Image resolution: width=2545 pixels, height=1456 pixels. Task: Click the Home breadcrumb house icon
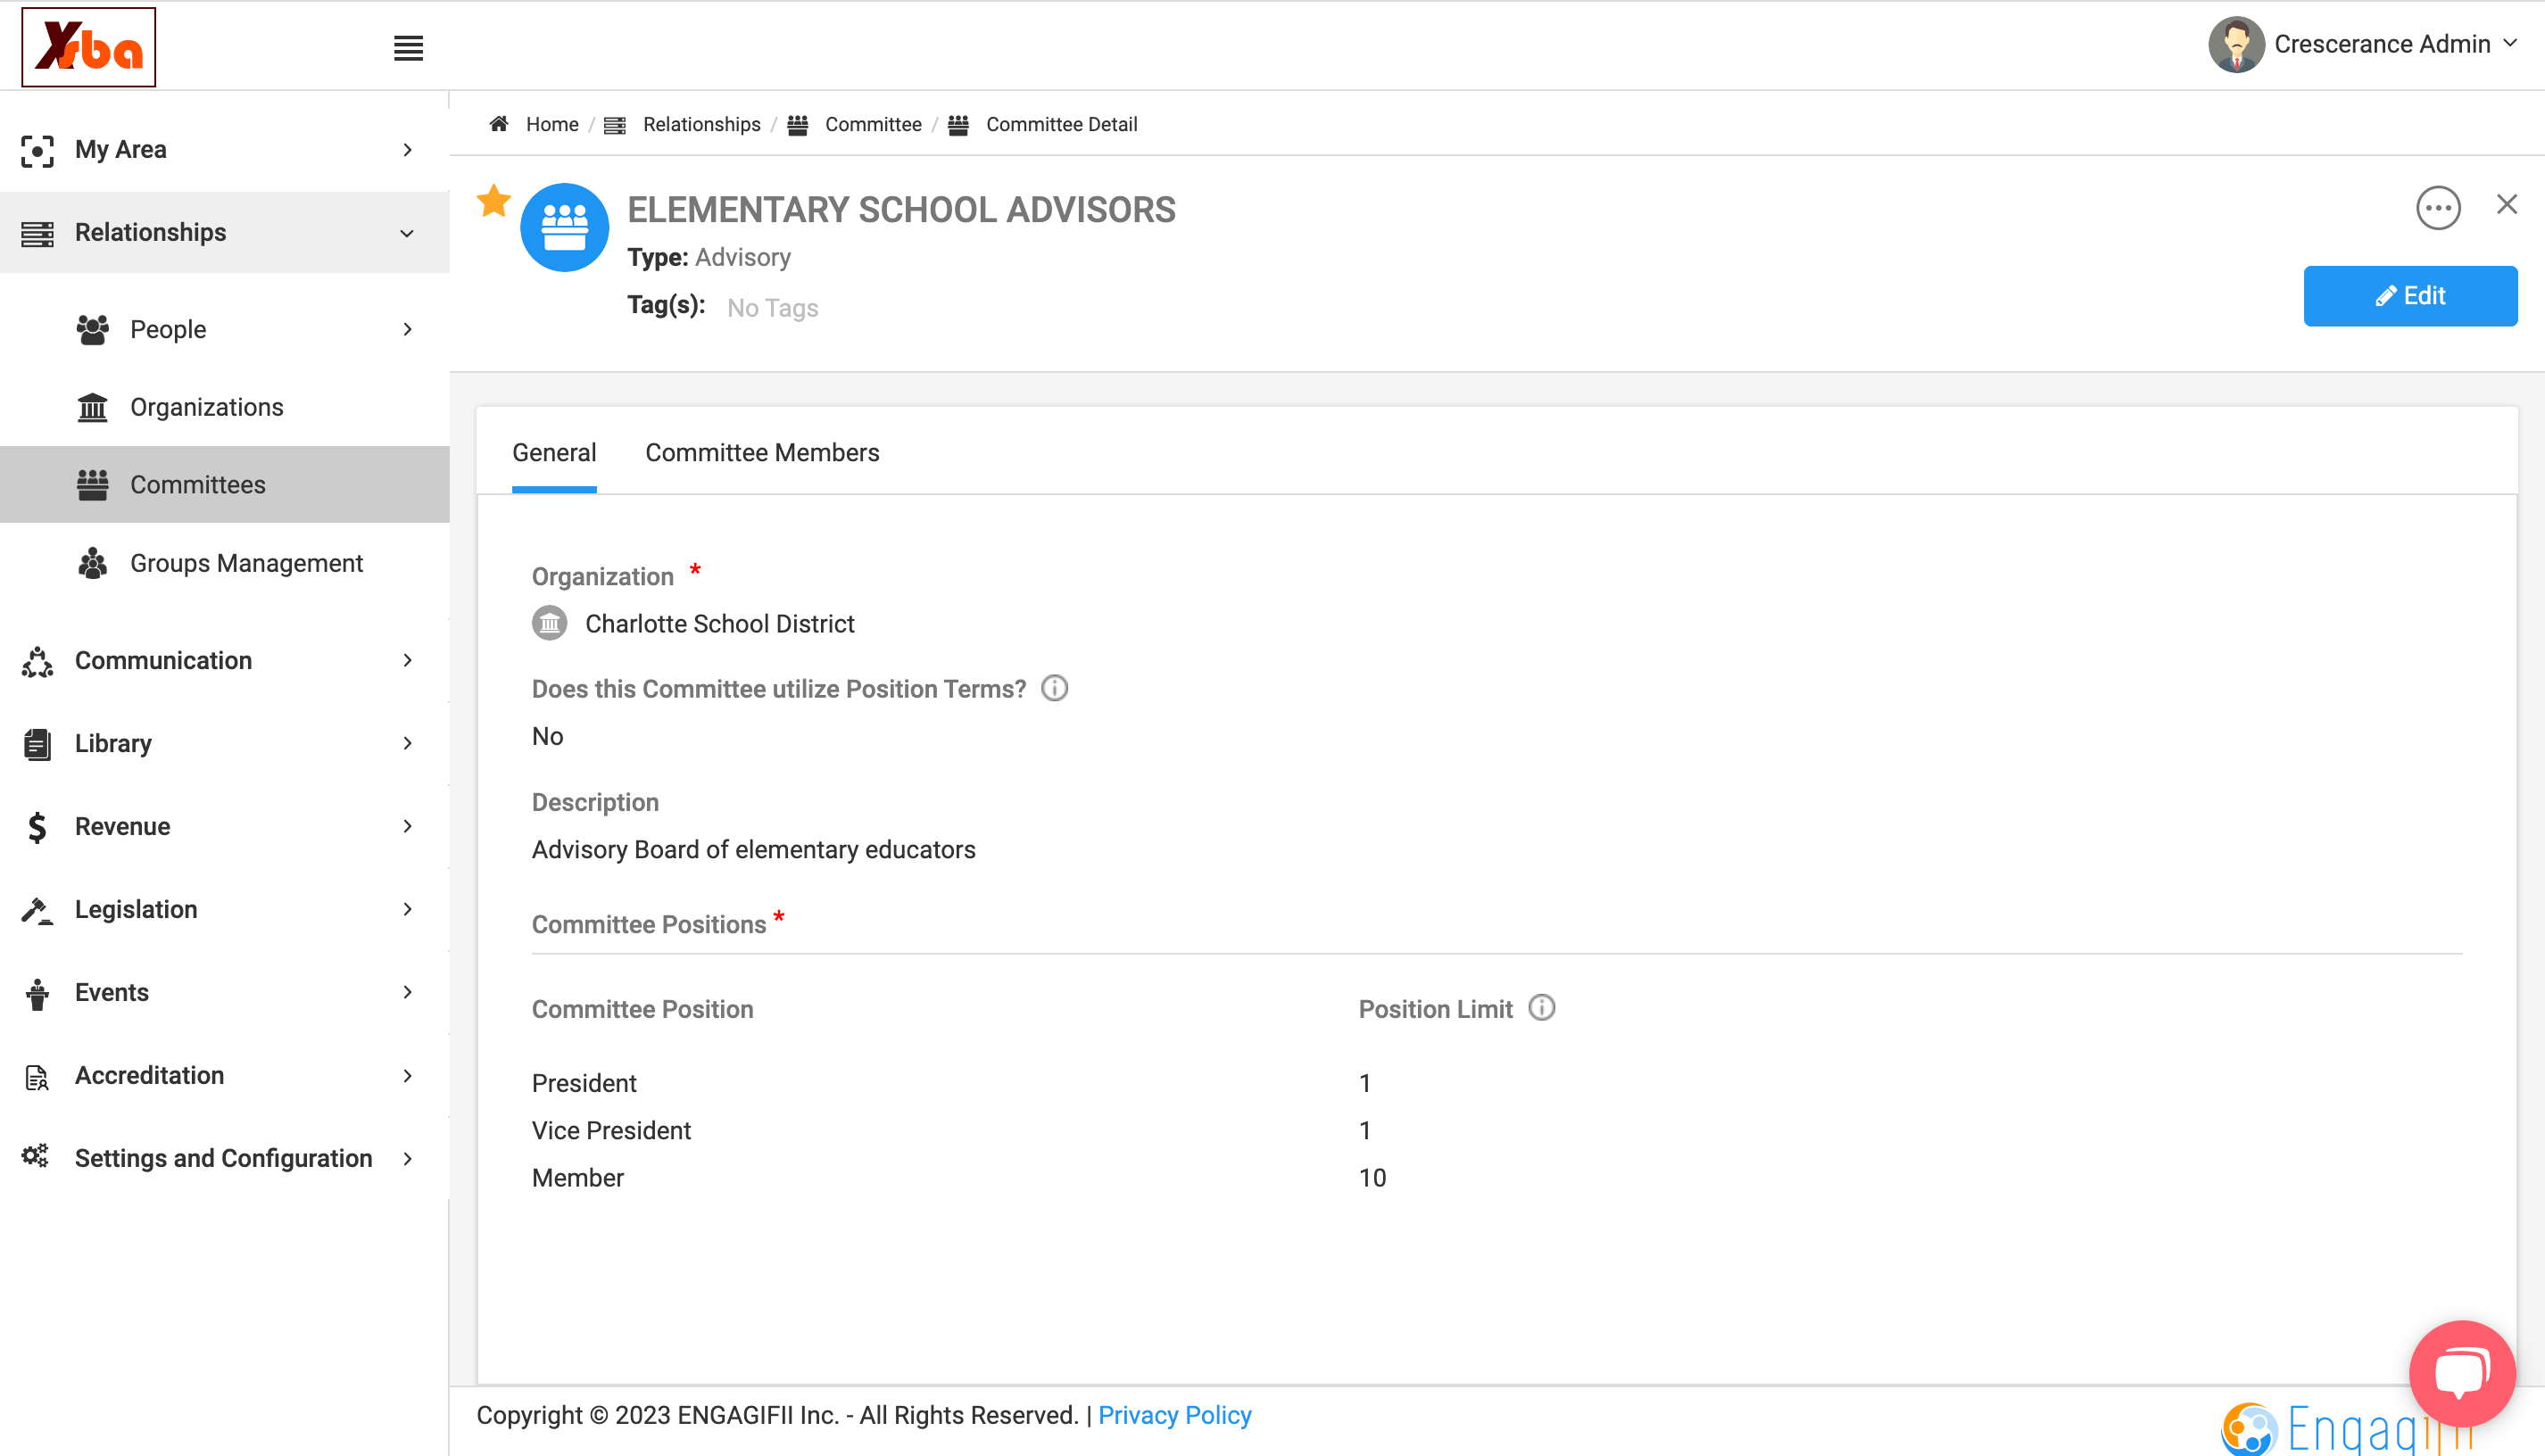tap(499, 123)
